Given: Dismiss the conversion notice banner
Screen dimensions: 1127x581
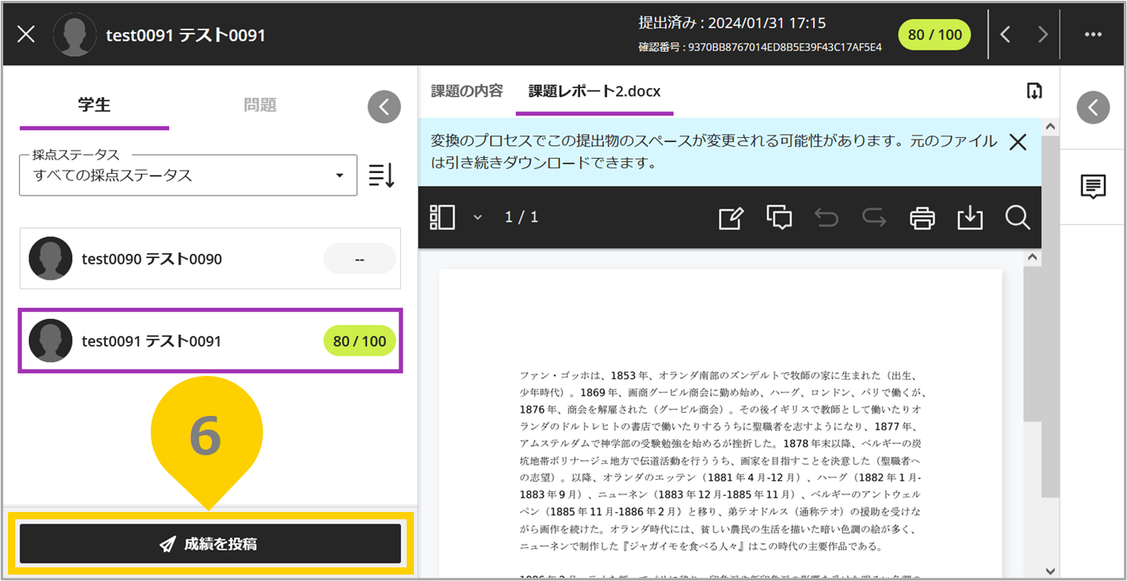Looking at the screenshot, I should click(1018, 143).
